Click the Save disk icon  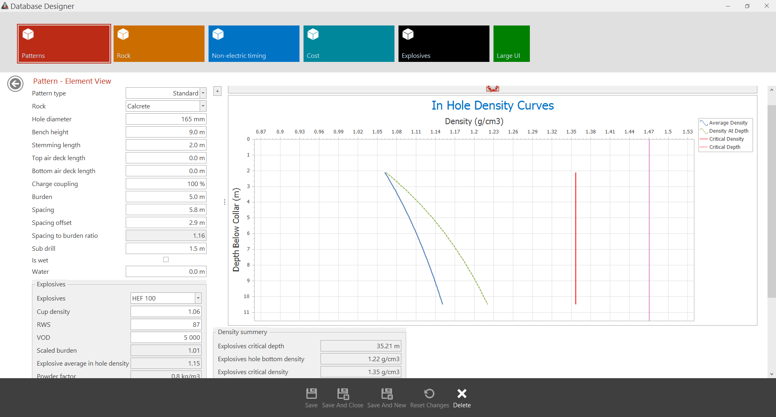pos(311,394)
